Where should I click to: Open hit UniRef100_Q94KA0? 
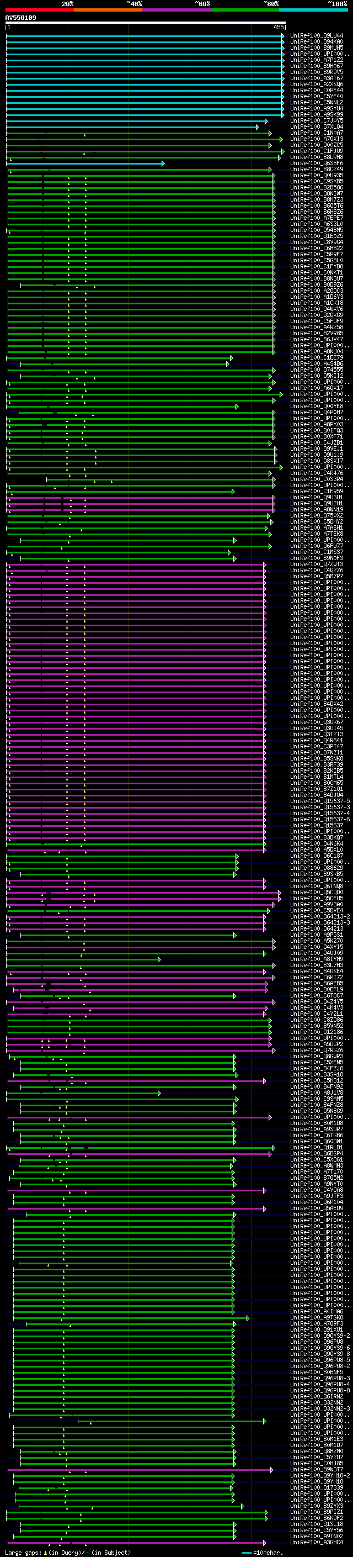[317, 42]
